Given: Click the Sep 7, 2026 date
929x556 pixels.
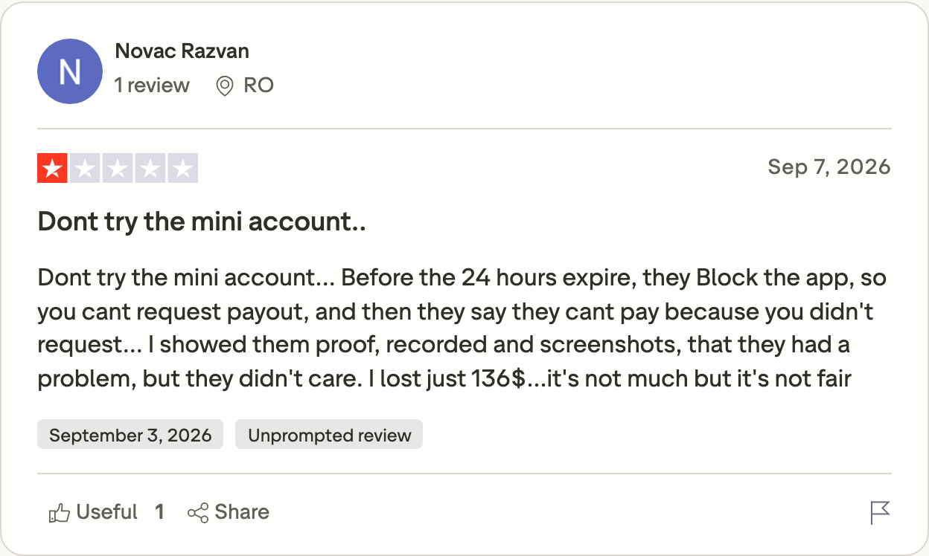Looking at the screenshot, I should [x=829, y=167].
